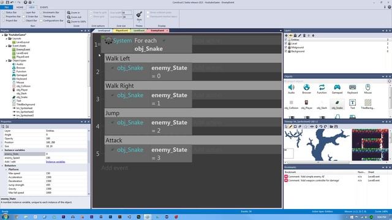Click the Zoom in magnifier

click(x=69, y=12)
